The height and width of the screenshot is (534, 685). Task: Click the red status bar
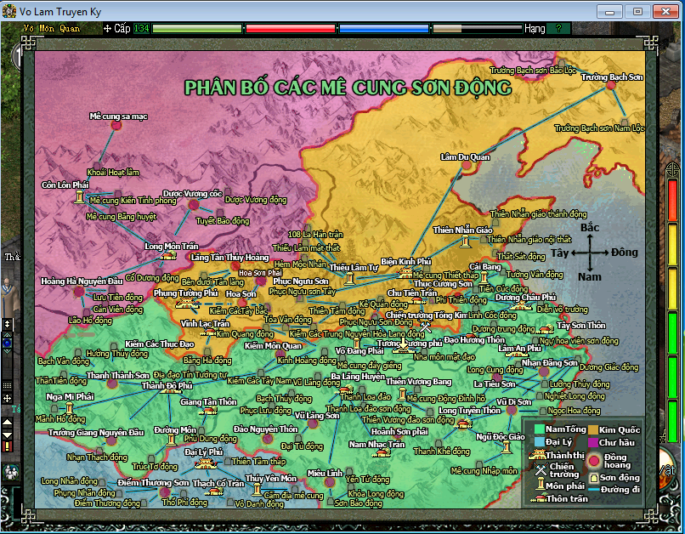coord(291,28)
